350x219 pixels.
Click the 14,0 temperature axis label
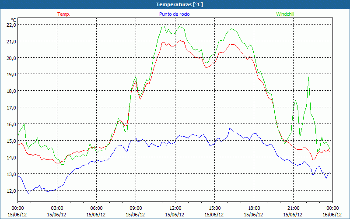[11, 158]
